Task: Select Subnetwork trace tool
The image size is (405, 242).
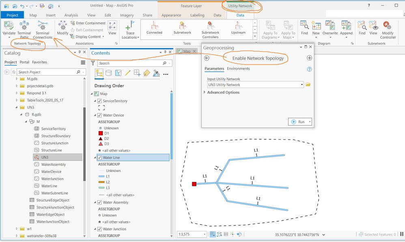Action: 182,28
